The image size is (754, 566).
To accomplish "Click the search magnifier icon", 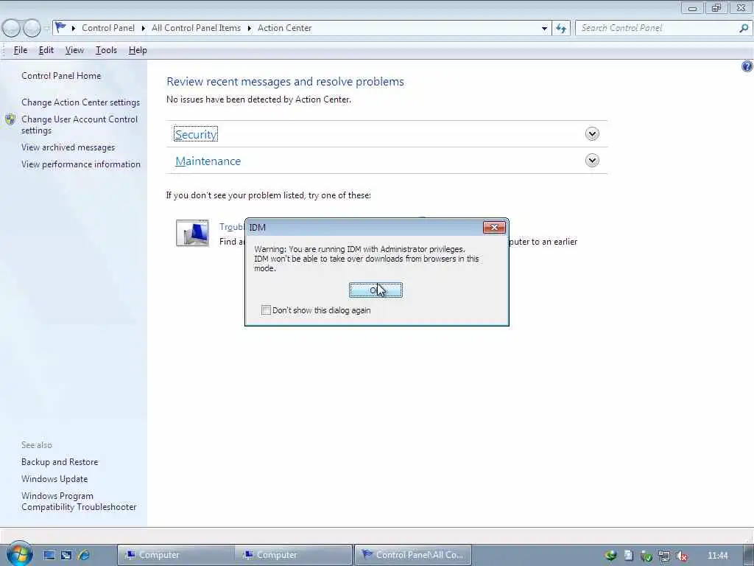I will (744, 28).
